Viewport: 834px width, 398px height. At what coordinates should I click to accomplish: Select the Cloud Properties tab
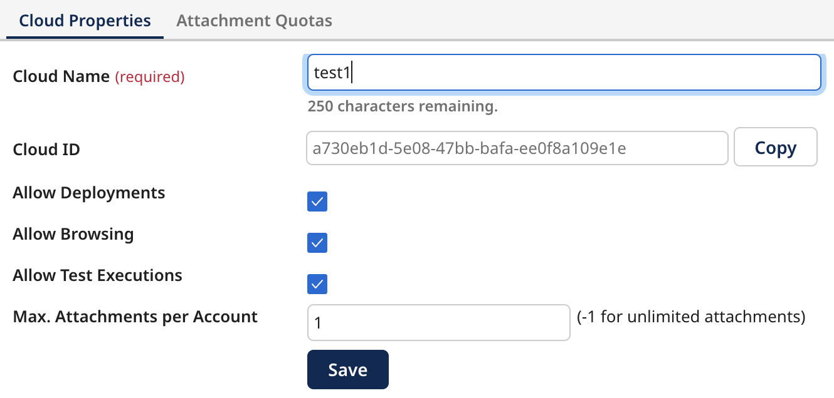coord(84,20)
